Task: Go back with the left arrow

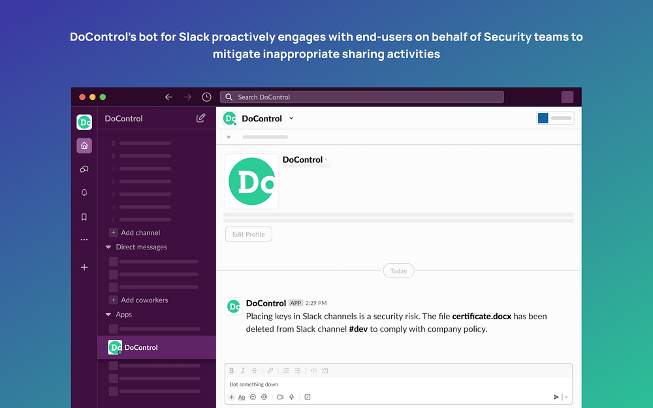Action: [x=168, y=97]
